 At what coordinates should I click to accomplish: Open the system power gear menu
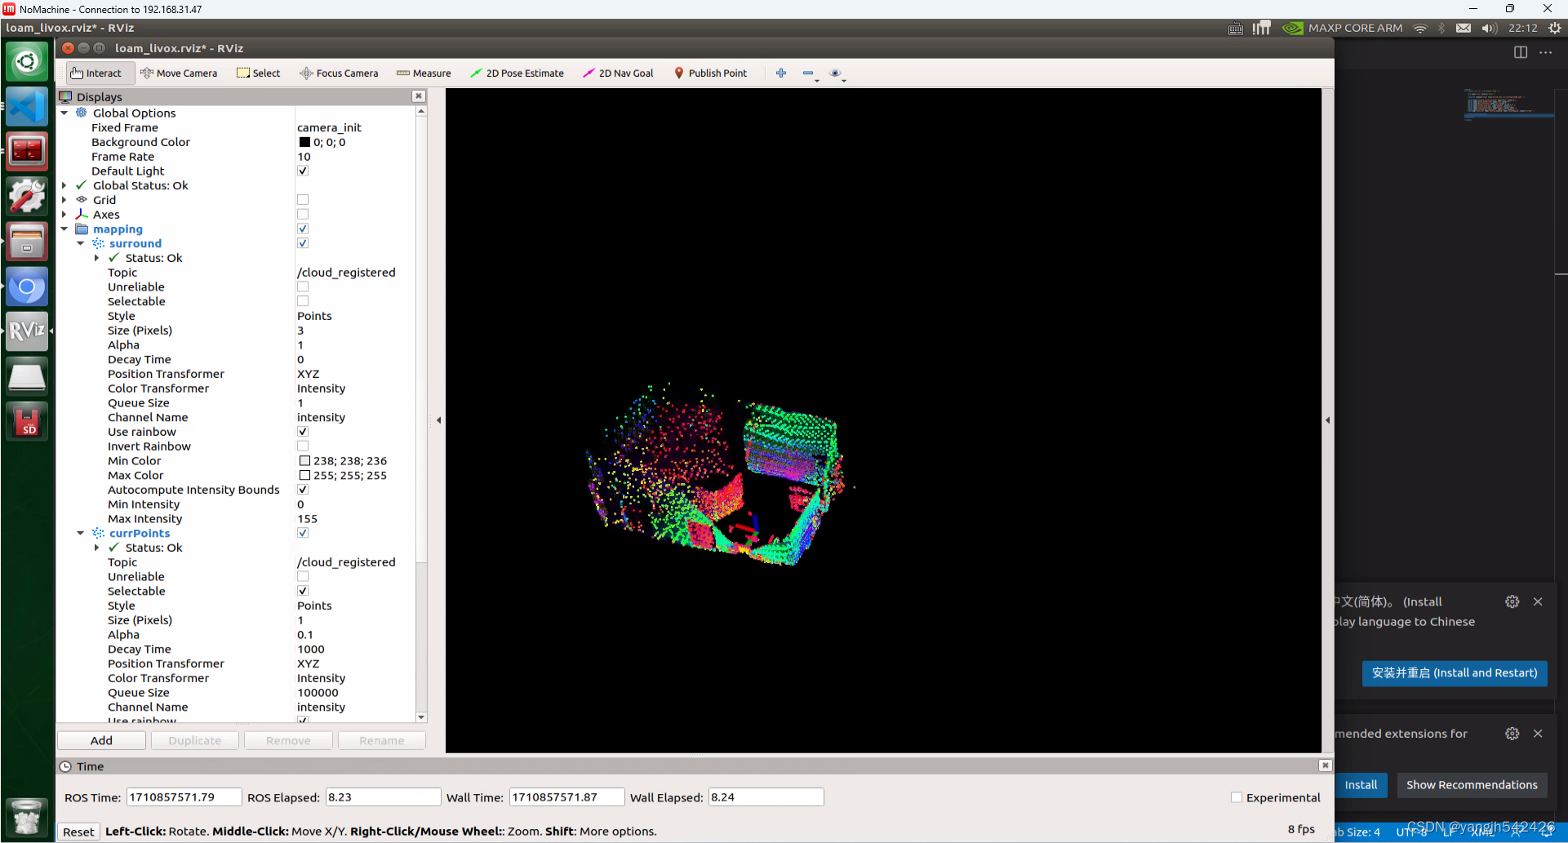point(1555,28)
